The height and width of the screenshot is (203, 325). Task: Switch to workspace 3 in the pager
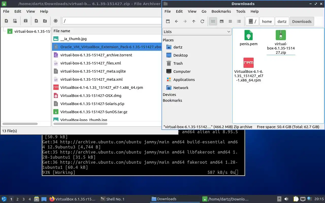click(24, 199)
